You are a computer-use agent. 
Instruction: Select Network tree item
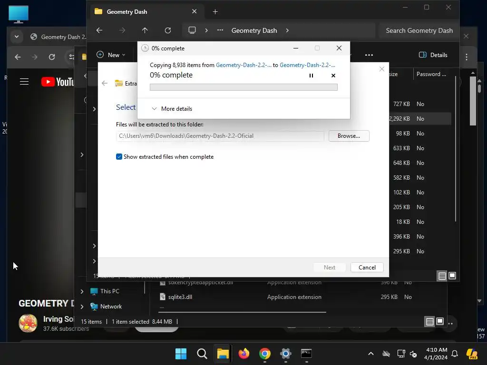click(106, 307)
